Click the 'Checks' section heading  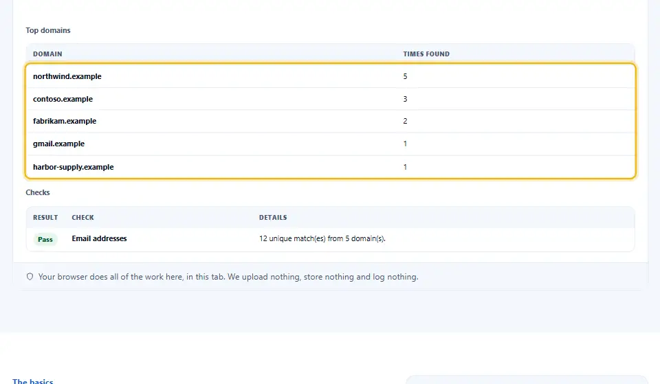click(x=37, y=192)
